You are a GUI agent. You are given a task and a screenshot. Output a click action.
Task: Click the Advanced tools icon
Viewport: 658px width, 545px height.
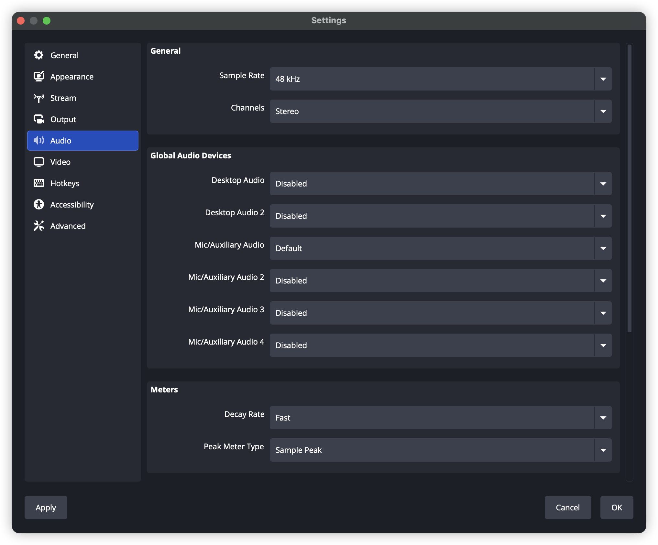pyautogui.click(x=39, y=226)
